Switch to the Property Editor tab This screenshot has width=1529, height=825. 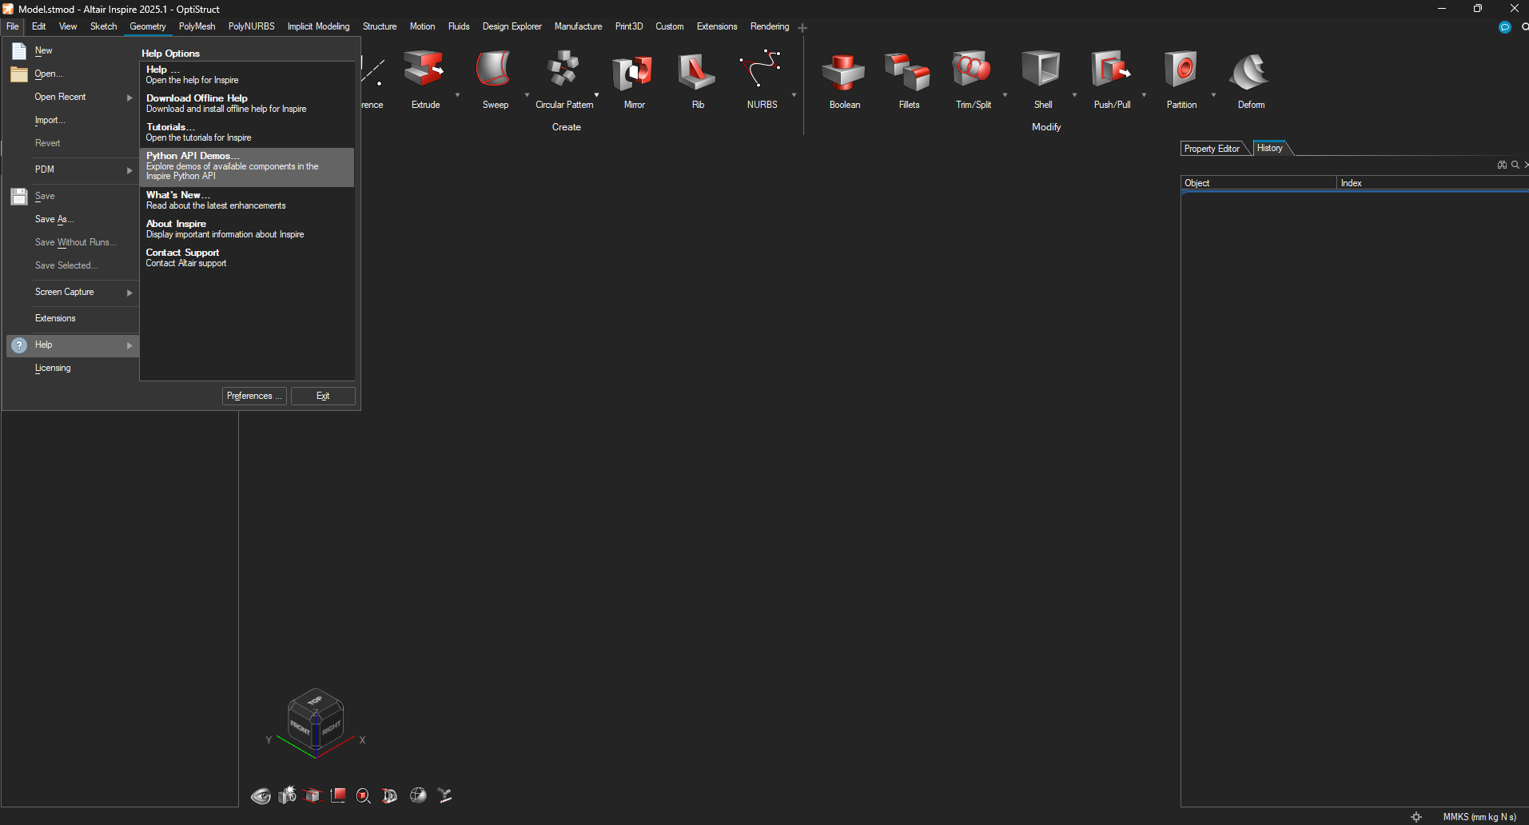pos(1212,149)
